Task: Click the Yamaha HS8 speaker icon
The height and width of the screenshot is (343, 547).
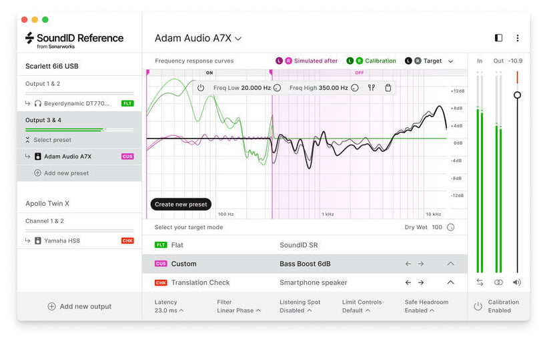Action: (38, 240)
